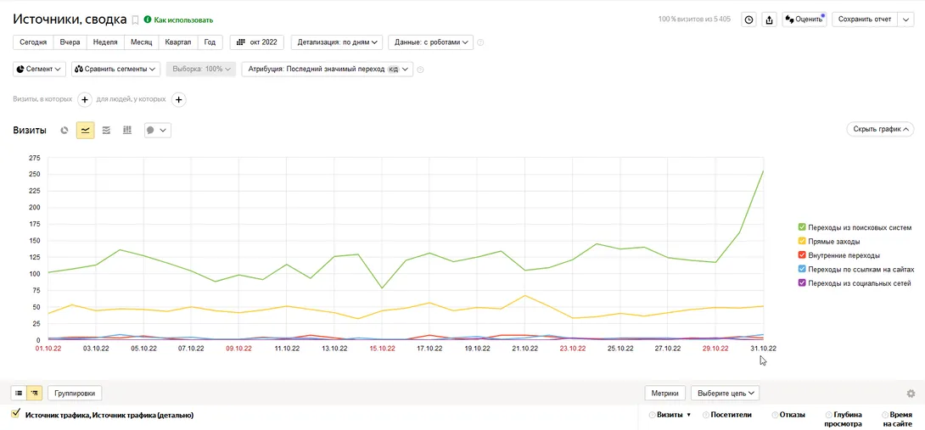Open the 'Сегмент' dropdown

pos(39,69)
